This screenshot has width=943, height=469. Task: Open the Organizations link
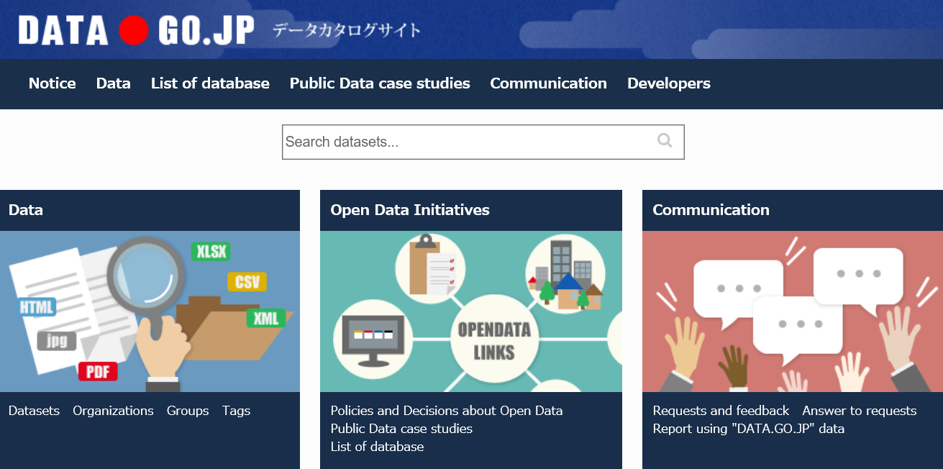pyautogui.click(x=113, y=411)
